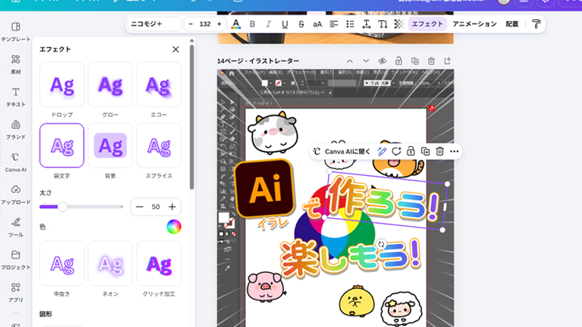Move page 14 down with chevron
The width and height of the screenshot is (582, 327).
[x=366, y=61]
